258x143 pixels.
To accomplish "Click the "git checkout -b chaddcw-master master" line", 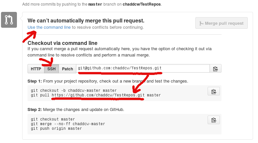I will [74, 90].
